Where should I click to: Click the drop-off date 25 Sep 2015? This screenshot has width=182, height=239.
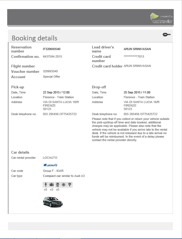pos(132,92)
